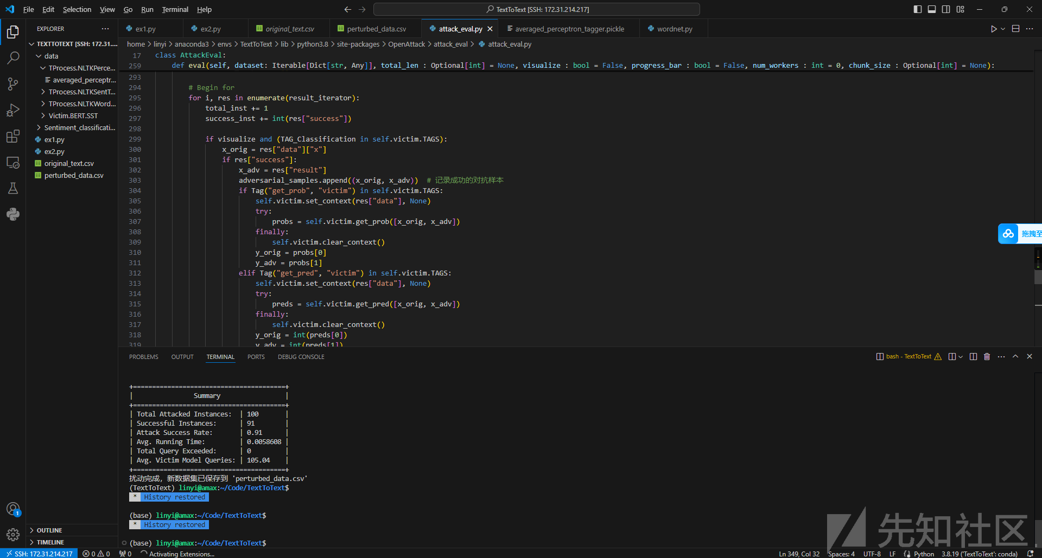
Task: Maximize the terminal panel size chevron
Action: tap(1015, 356)
